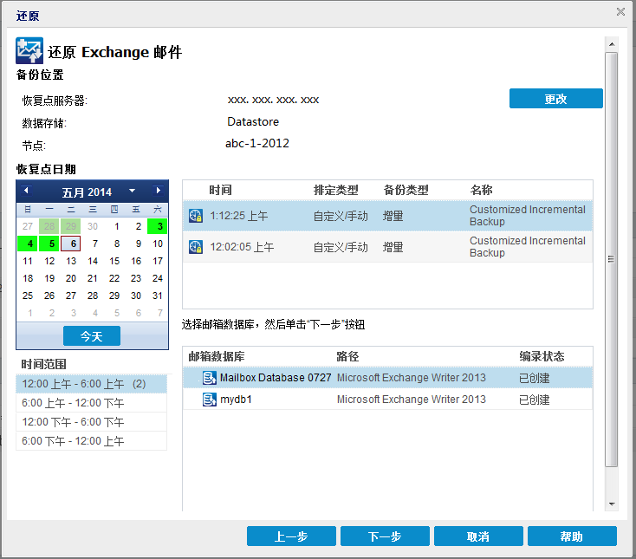Click the 帮助 button
This screenshot has width=636, height=559.
(572, 536)
